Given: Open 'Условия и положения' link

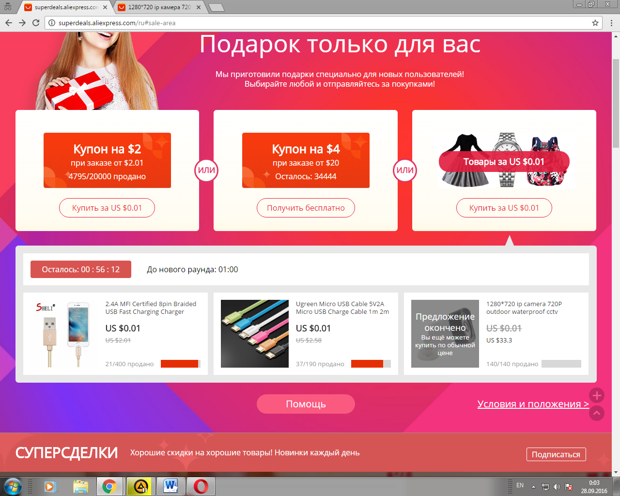Looking at the screenshot, I should (533, 404).
